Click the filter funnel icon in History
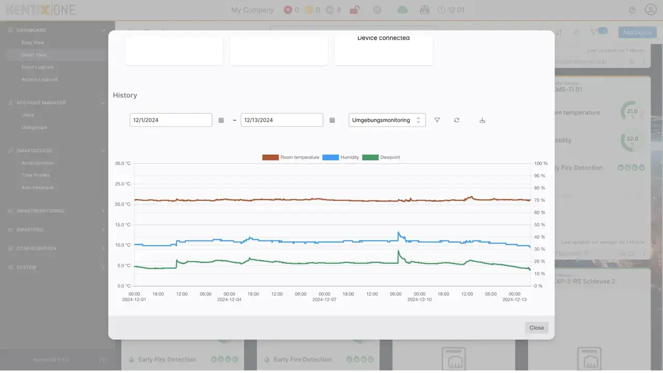Screen dimensions: 663x373 tap(437, 120)
